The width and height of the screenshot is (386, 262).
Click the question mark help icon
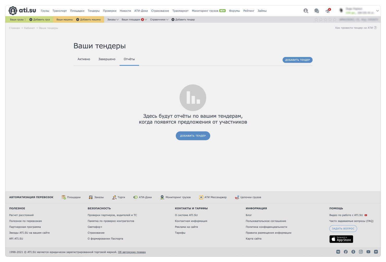pos(375,28)
